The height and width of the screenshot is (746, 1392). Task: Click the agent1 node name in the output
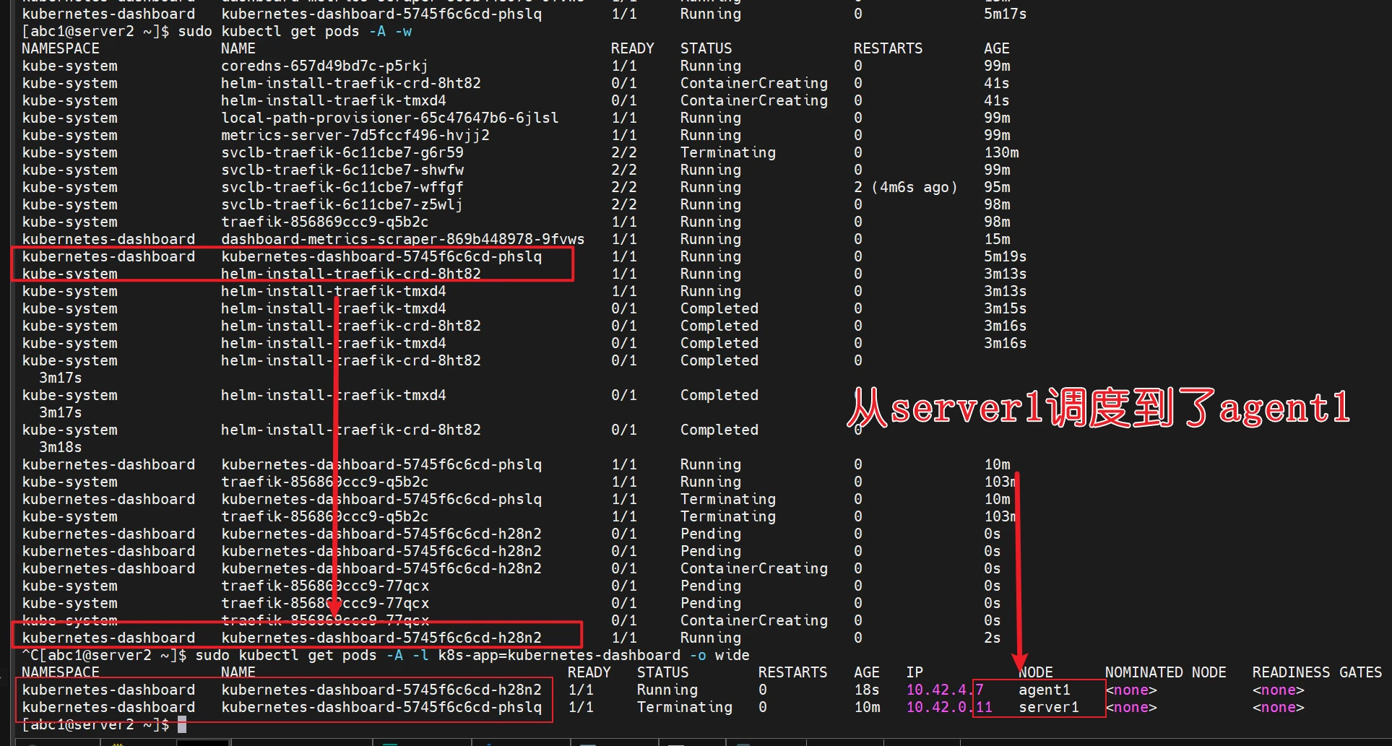tap(1044, 690)
